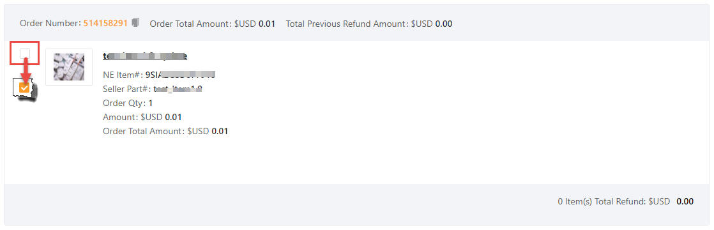
Task: Click the Seller Part# label
Action: pyautogui.click(x=127, y=89)
